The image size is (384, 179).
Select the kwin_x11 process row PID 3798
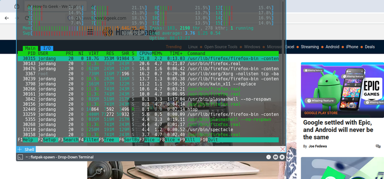pyautogui.click(x=148, y=84)
